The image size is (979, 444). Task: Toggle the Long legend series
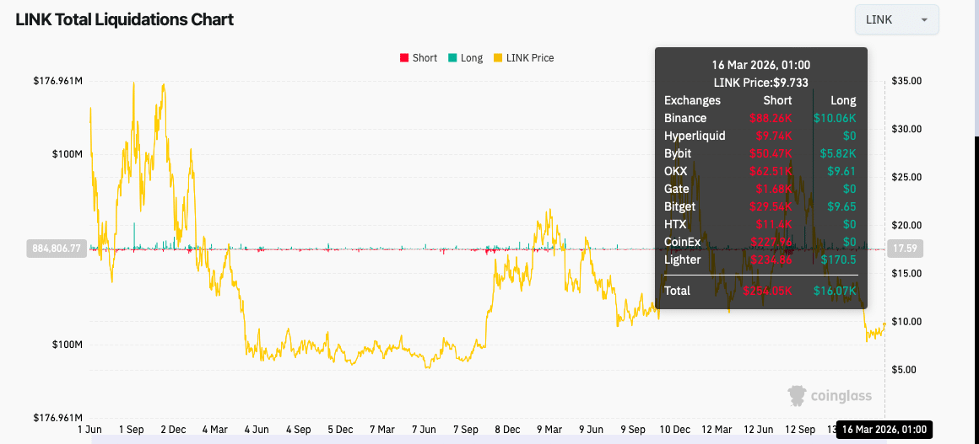465,58
